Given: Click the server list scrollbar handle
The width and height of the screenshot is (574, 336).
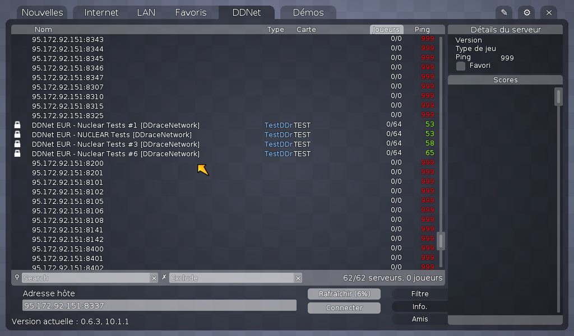Looking at the screenshot, I should click(x=441, y=241).
